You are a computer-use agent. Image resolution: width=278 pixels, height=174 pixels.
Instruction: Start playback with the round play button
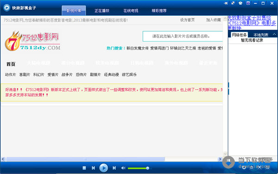coord(103,168)
